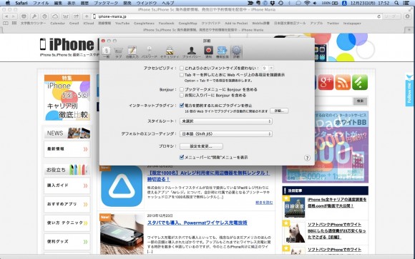Open the Tabs (タブ) preferences pane
Screen dimensions: 415x259
pos(118,53)
